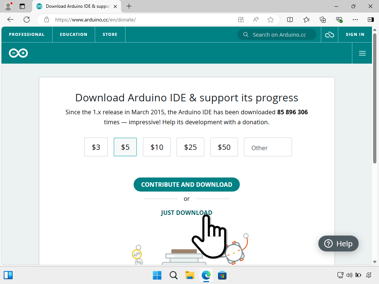This screenshot has height=284, width=379.
Task: Add this page to favorites star
Action: click(271, 20)
